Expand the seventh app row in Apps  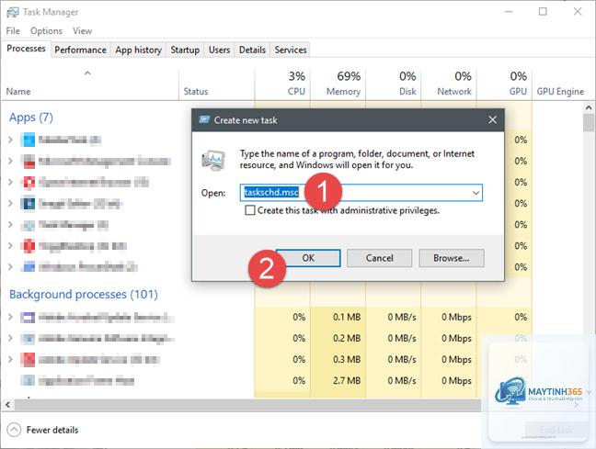11,267
